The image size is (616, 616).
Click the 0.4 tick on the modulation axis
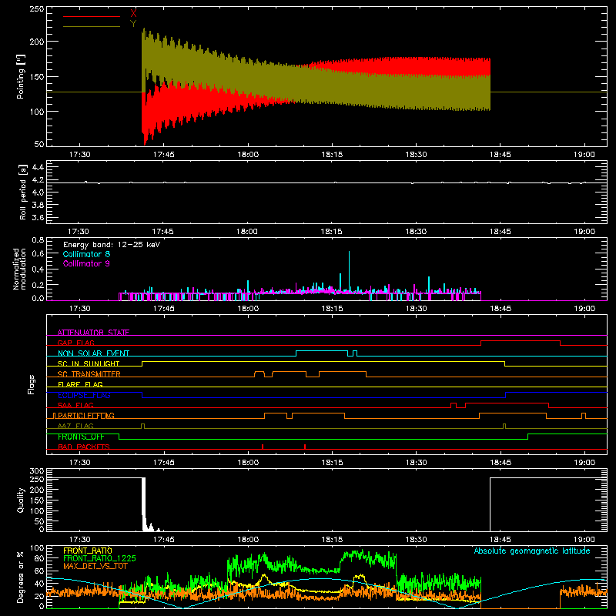click(x=38, y=269)
